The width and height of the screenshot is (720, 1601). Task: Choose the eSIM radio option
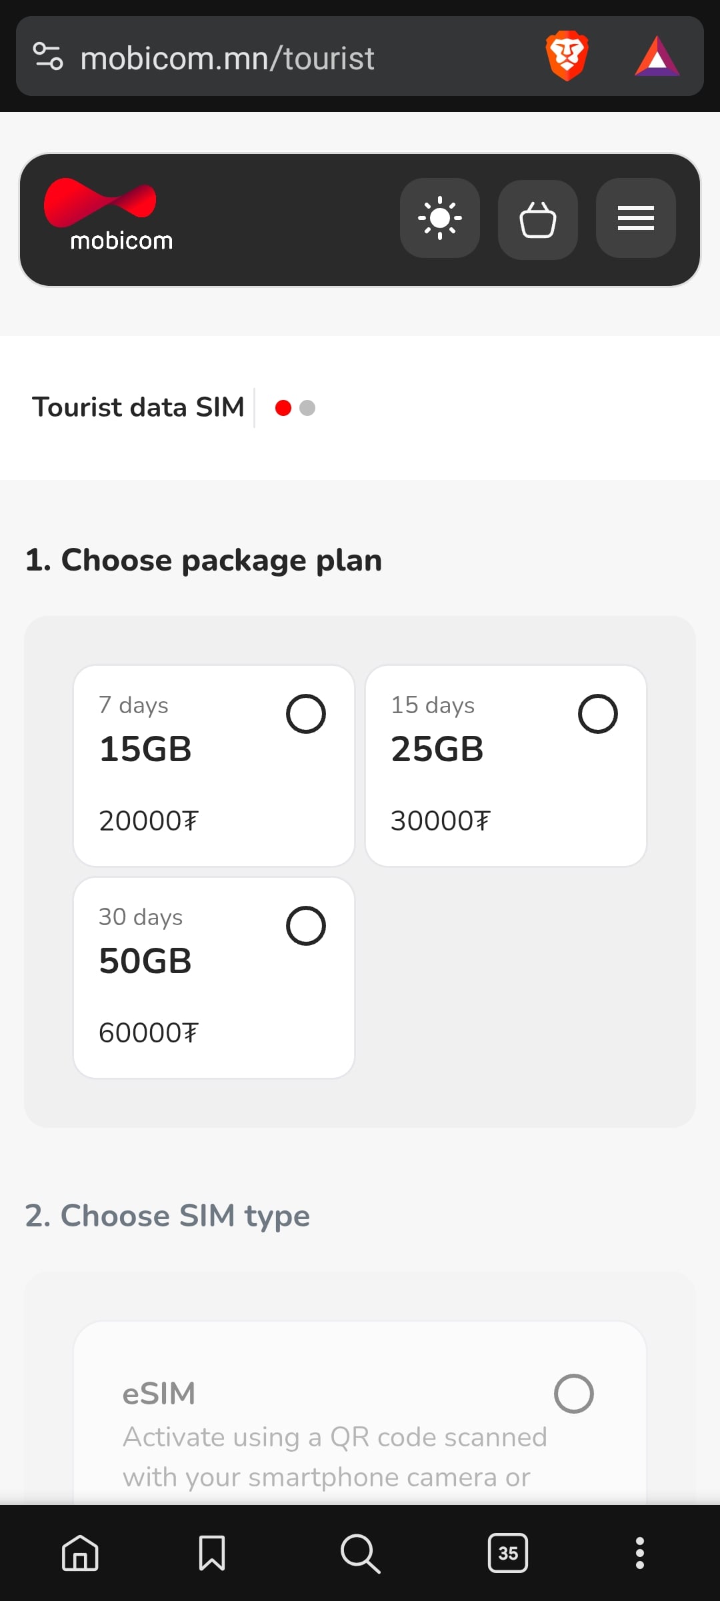[x=574, y=1394]
